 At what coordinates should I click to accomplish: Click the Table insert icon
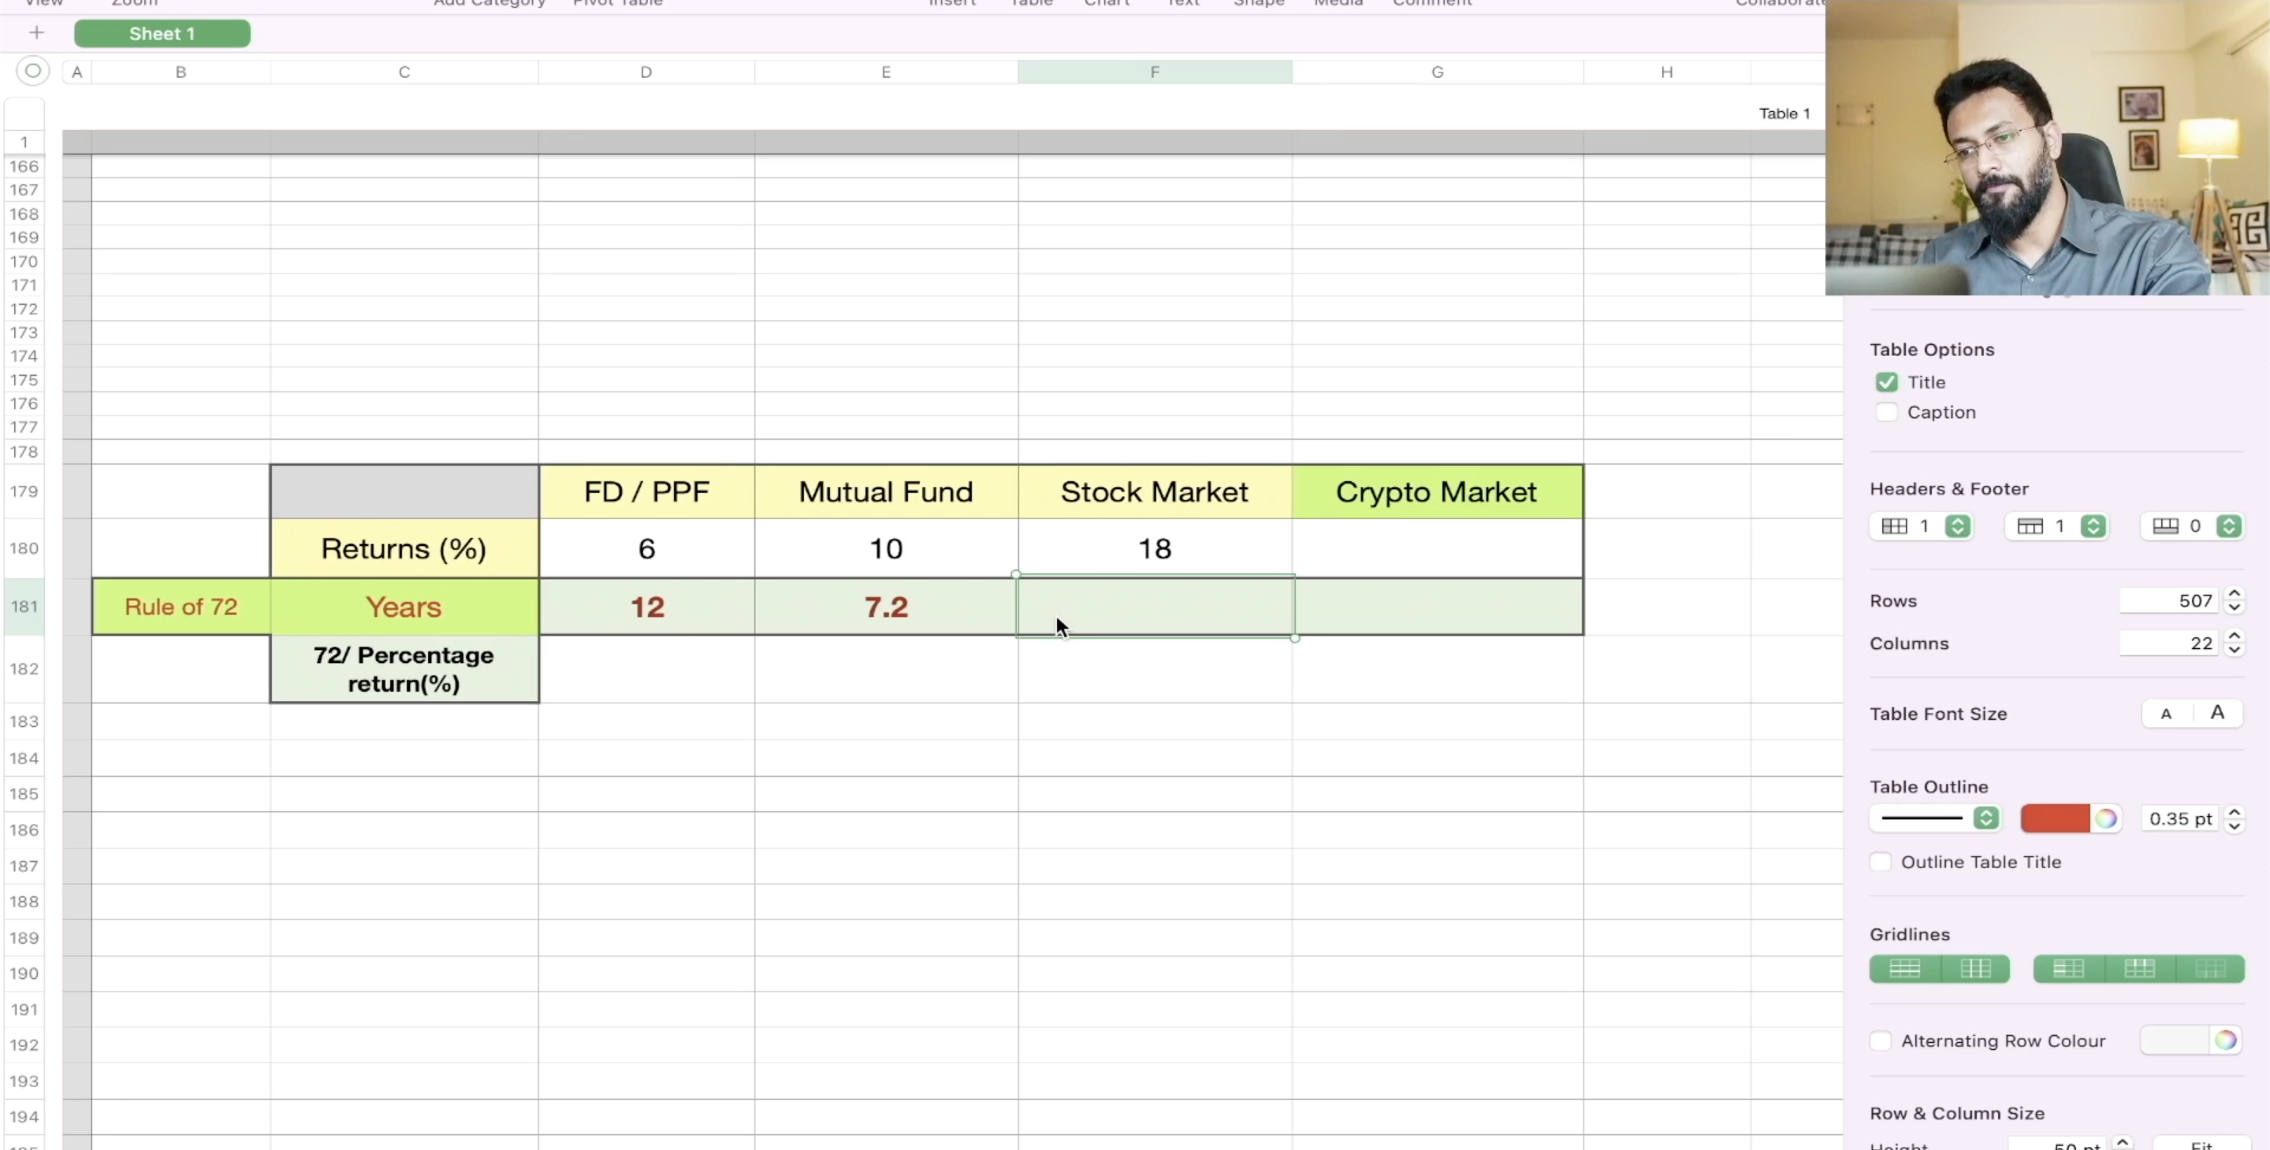[1030, 5]
